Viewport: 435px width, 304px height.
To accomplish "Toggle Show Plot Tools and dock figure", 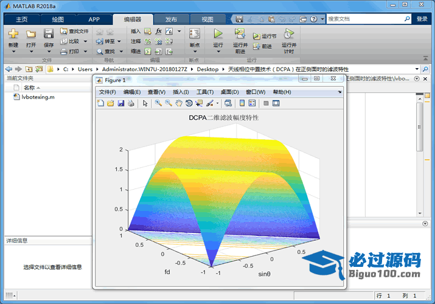I will tap(276, 103).
